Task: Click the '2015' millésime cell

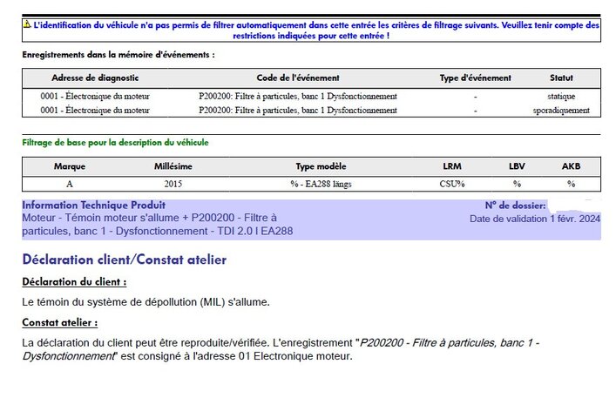Action: [x=173, y=184]
